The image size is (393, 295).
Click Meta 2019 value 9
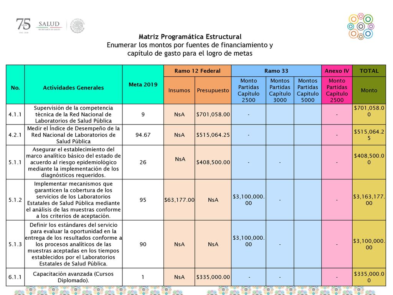pos(143,114)
